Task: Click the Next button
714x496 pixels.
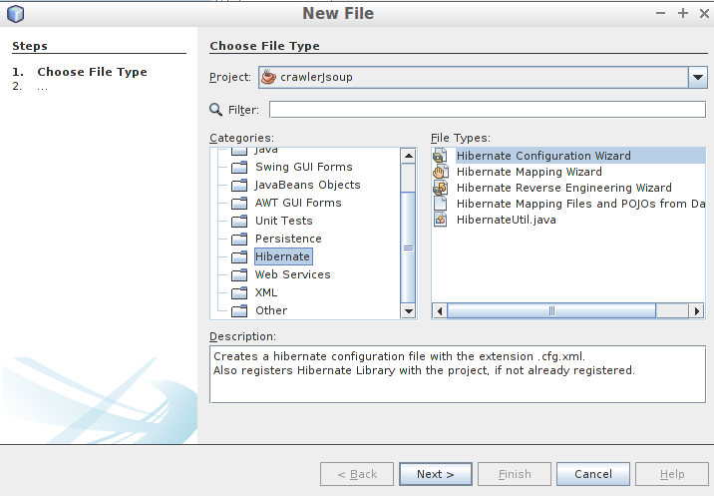Action: click(x=436, y=474)
